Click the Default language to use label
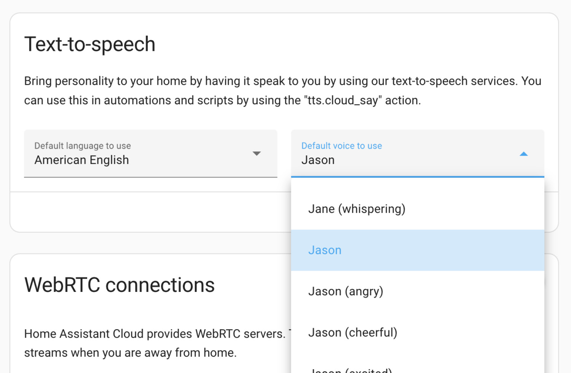Image resolution: width=571 pixels, height=373 pixels. (82, 146)
